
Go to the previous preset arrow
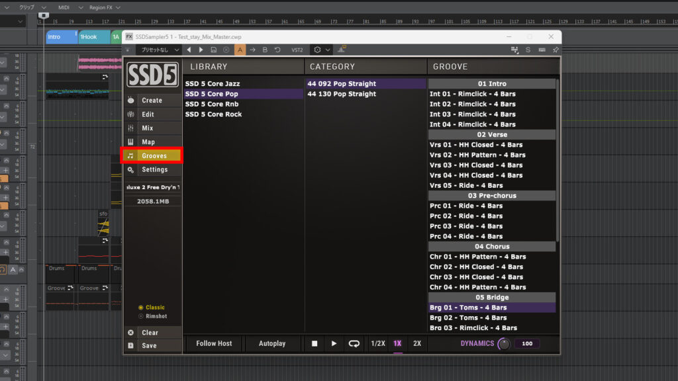click(x=189, y=50)
